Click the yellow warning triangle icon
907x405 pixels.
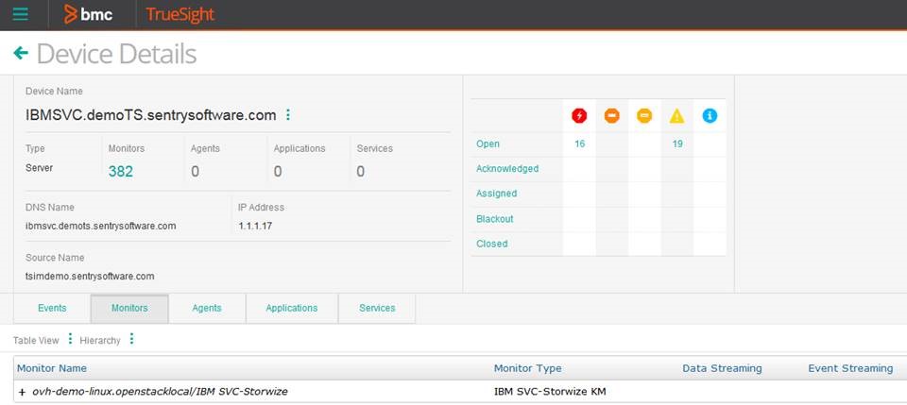pyautogui.click(x=677, y=115)
